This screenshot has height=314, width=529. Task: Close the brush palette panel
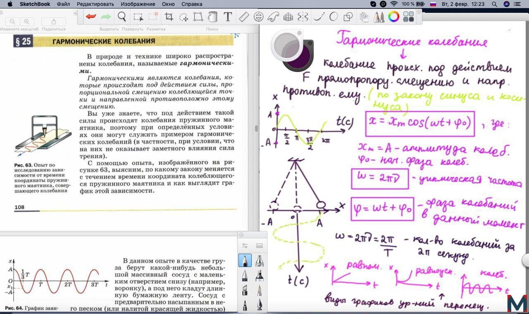[241, 235]
